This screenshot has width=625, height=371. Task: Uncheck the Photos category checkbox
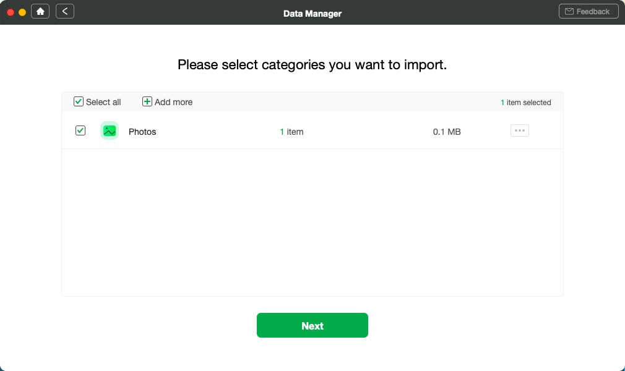pos(80,130)
